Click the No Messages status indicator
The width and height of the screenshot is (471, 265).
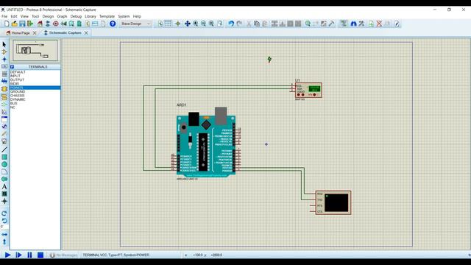(x=64, y=255)
